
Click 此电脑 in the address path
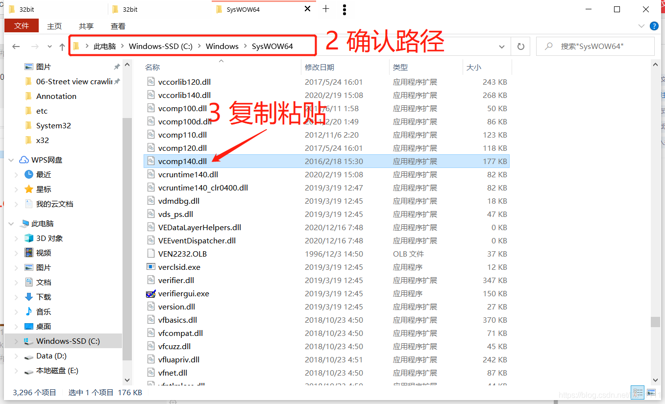coord(104,46)
